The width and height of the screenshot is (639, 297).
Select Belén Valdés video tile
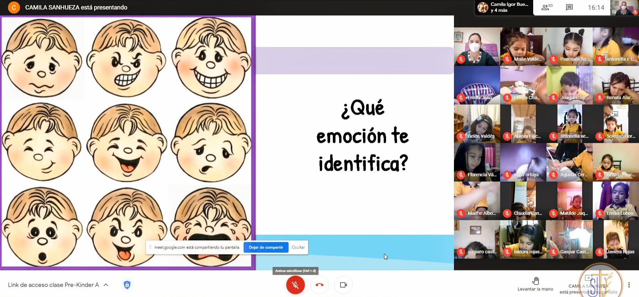477,124
